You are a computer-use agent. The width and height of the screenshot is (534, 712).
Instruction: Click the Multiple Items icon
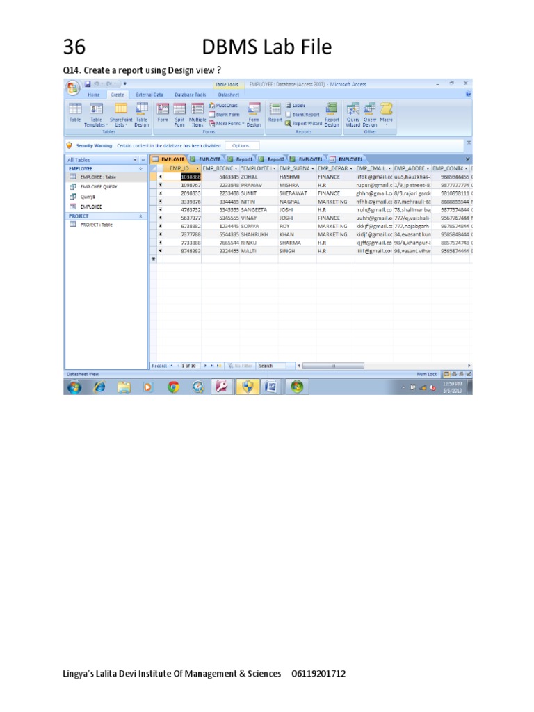coord(197,115)
